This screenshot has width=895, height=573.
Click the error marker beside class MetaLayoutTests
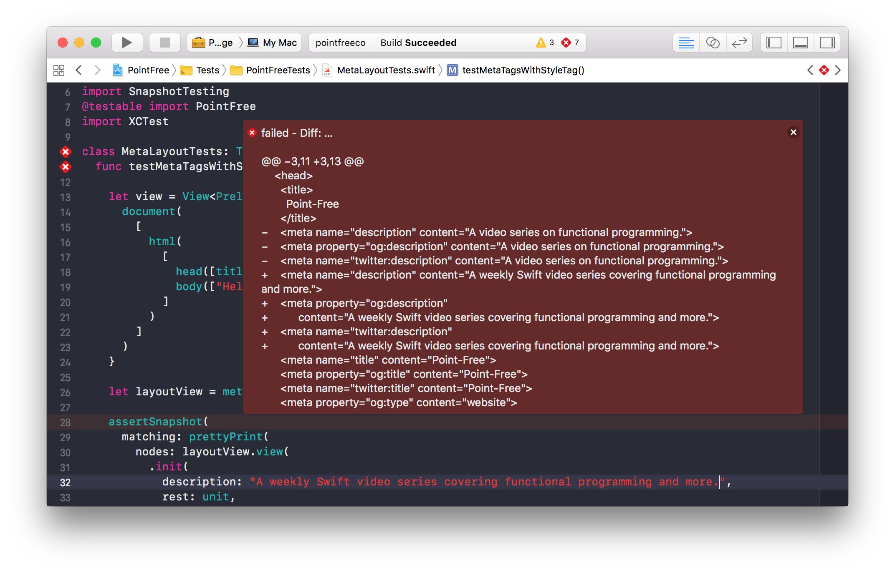[66, 151]
